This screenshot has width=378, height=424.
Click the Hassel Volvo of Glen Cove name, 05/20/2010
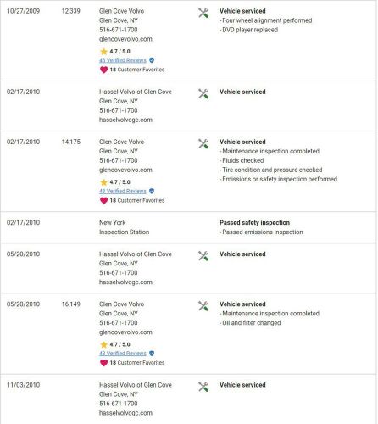tap(136, 254)
